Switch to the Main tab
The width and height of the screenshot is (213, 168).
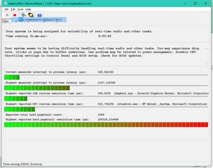coord(7,21)
